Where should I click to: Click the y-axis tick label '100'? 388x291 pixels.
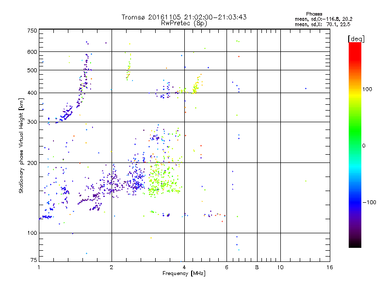32,233
